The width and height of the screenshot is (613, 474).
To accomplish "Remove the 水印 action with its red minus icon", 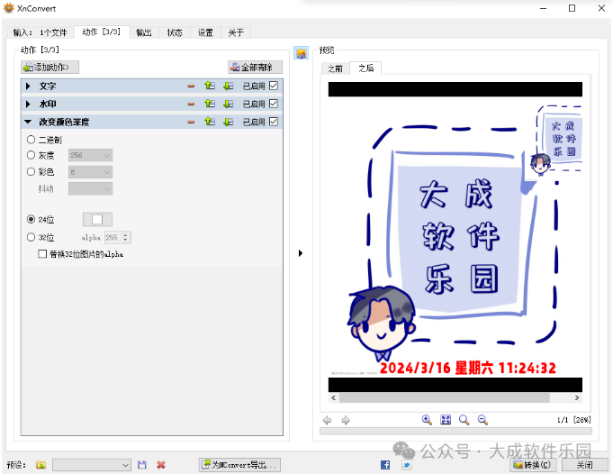I will pos(191,105).
